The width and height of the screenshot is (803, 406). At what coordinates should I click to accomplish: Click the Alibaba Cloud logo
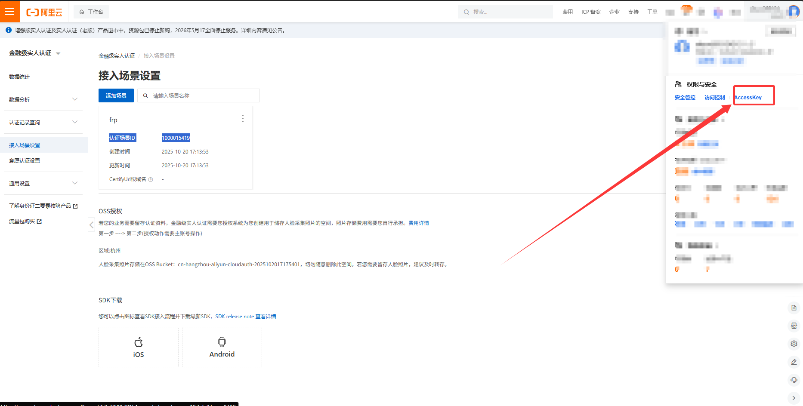tap(44, 12)
